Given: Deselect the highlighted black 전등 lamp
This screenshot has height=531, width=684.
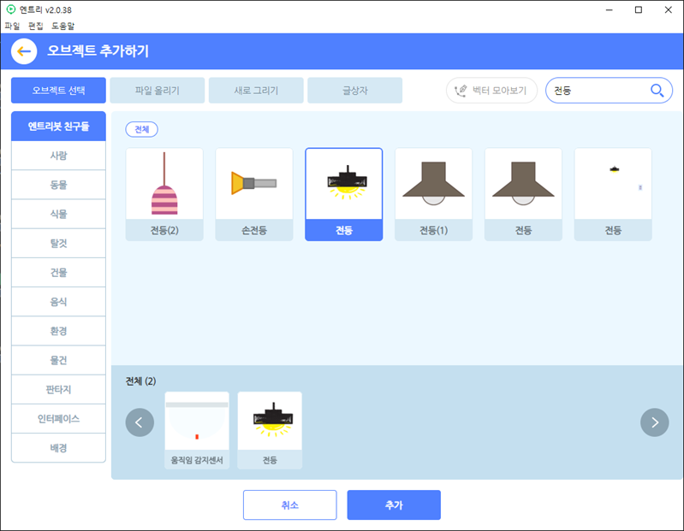Looking at the screenshot, I should click(x=344, y=194).
